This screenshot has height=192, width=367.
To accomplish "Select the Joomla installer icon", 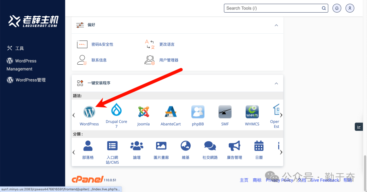I will coord(143,112).
